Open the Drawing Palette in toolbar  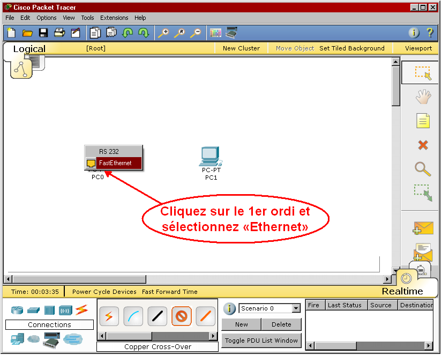pos(215,33)
